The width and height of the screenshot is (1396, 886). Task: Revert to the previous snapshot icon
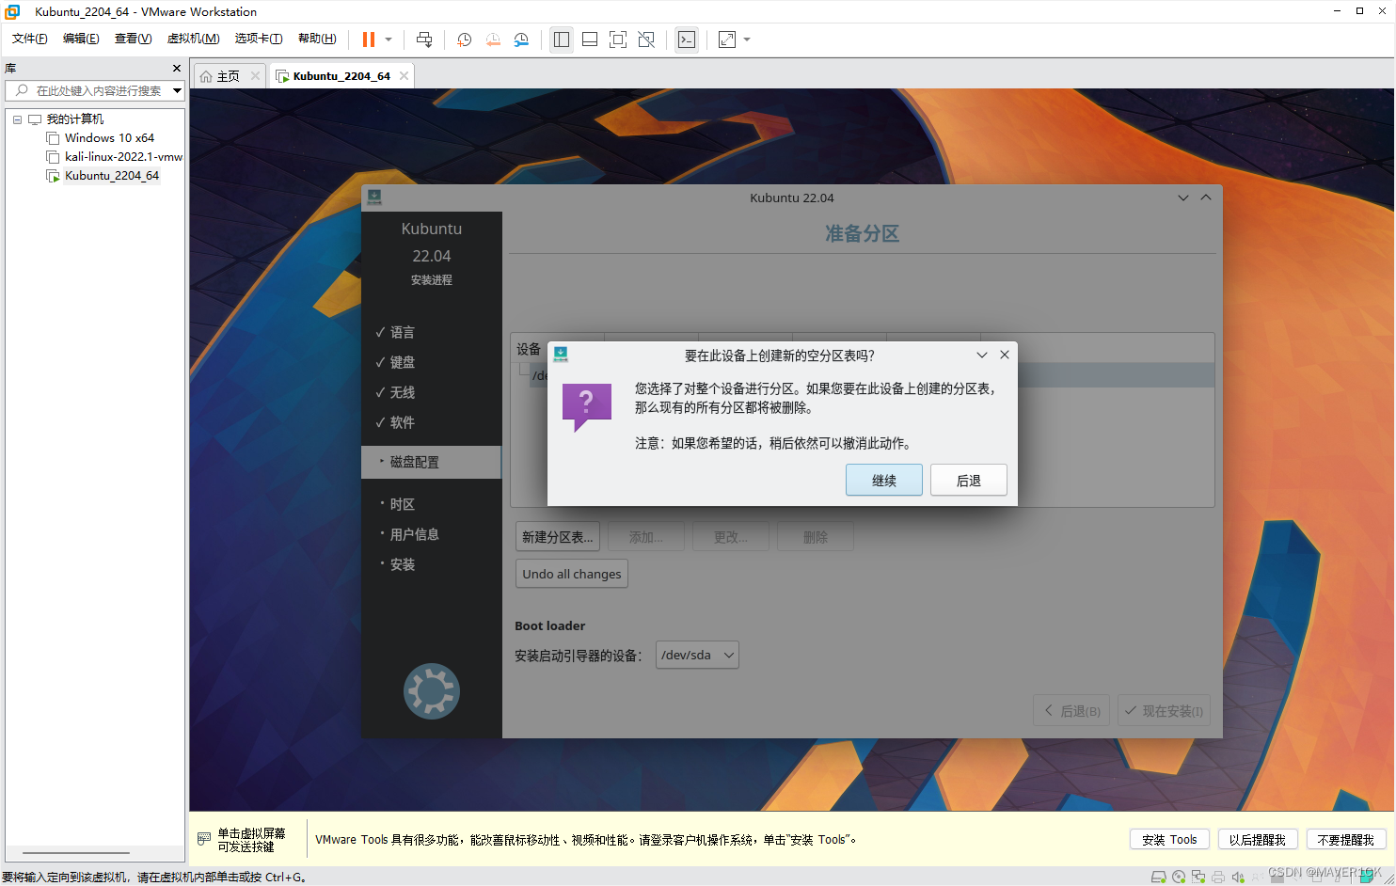pos(493,40)
